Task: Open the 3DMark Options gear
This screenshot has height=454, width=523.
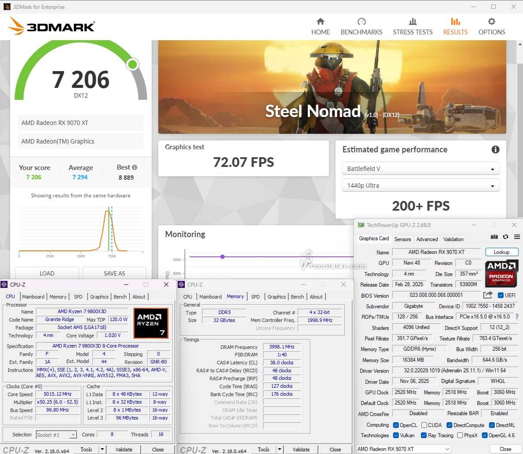Action: coord(491,22)
